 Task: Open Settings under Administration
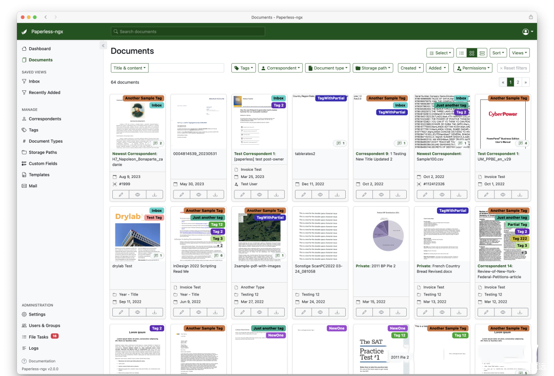[x=33, y=314]
